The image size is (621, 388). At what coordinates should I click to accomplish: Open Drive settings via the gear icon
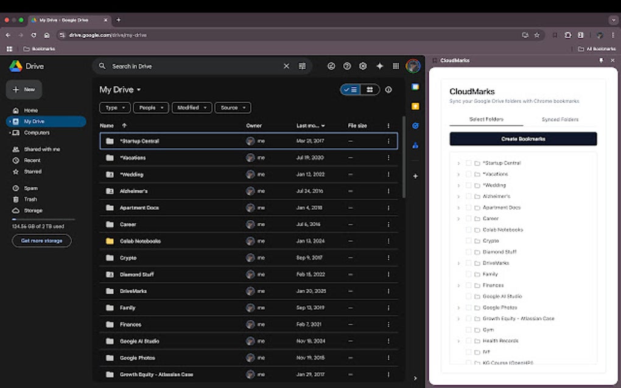(363, 66)
